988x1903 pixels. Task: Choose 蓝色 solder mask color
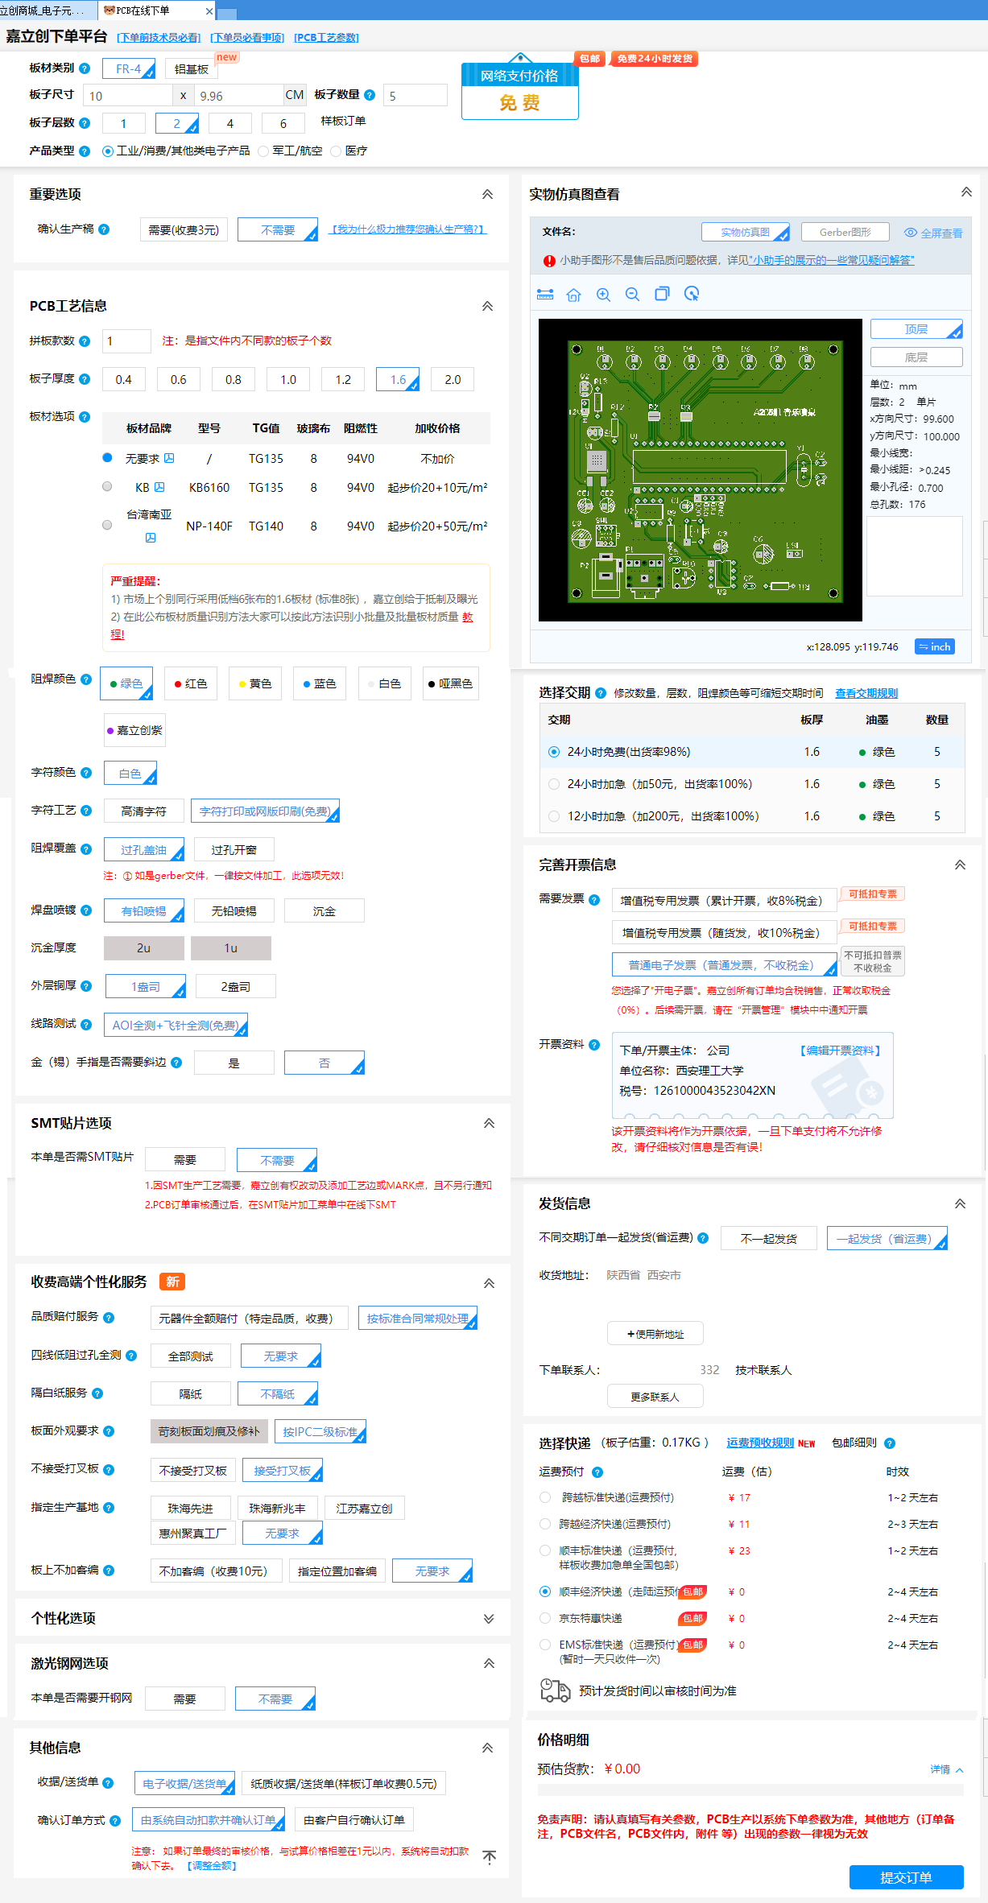tap(320, 683)
